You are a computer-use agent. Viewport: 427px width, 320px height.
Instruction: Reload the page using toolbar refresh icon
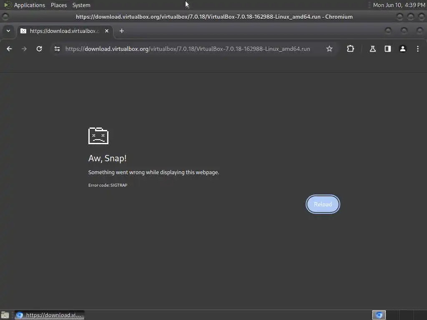pyautogui.click(x=39, y=49)
